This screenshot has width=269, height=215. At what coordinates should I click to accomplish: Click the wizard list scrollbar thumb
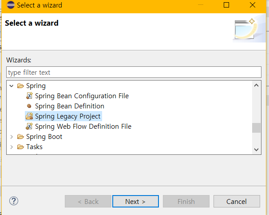tap(256, 128)
